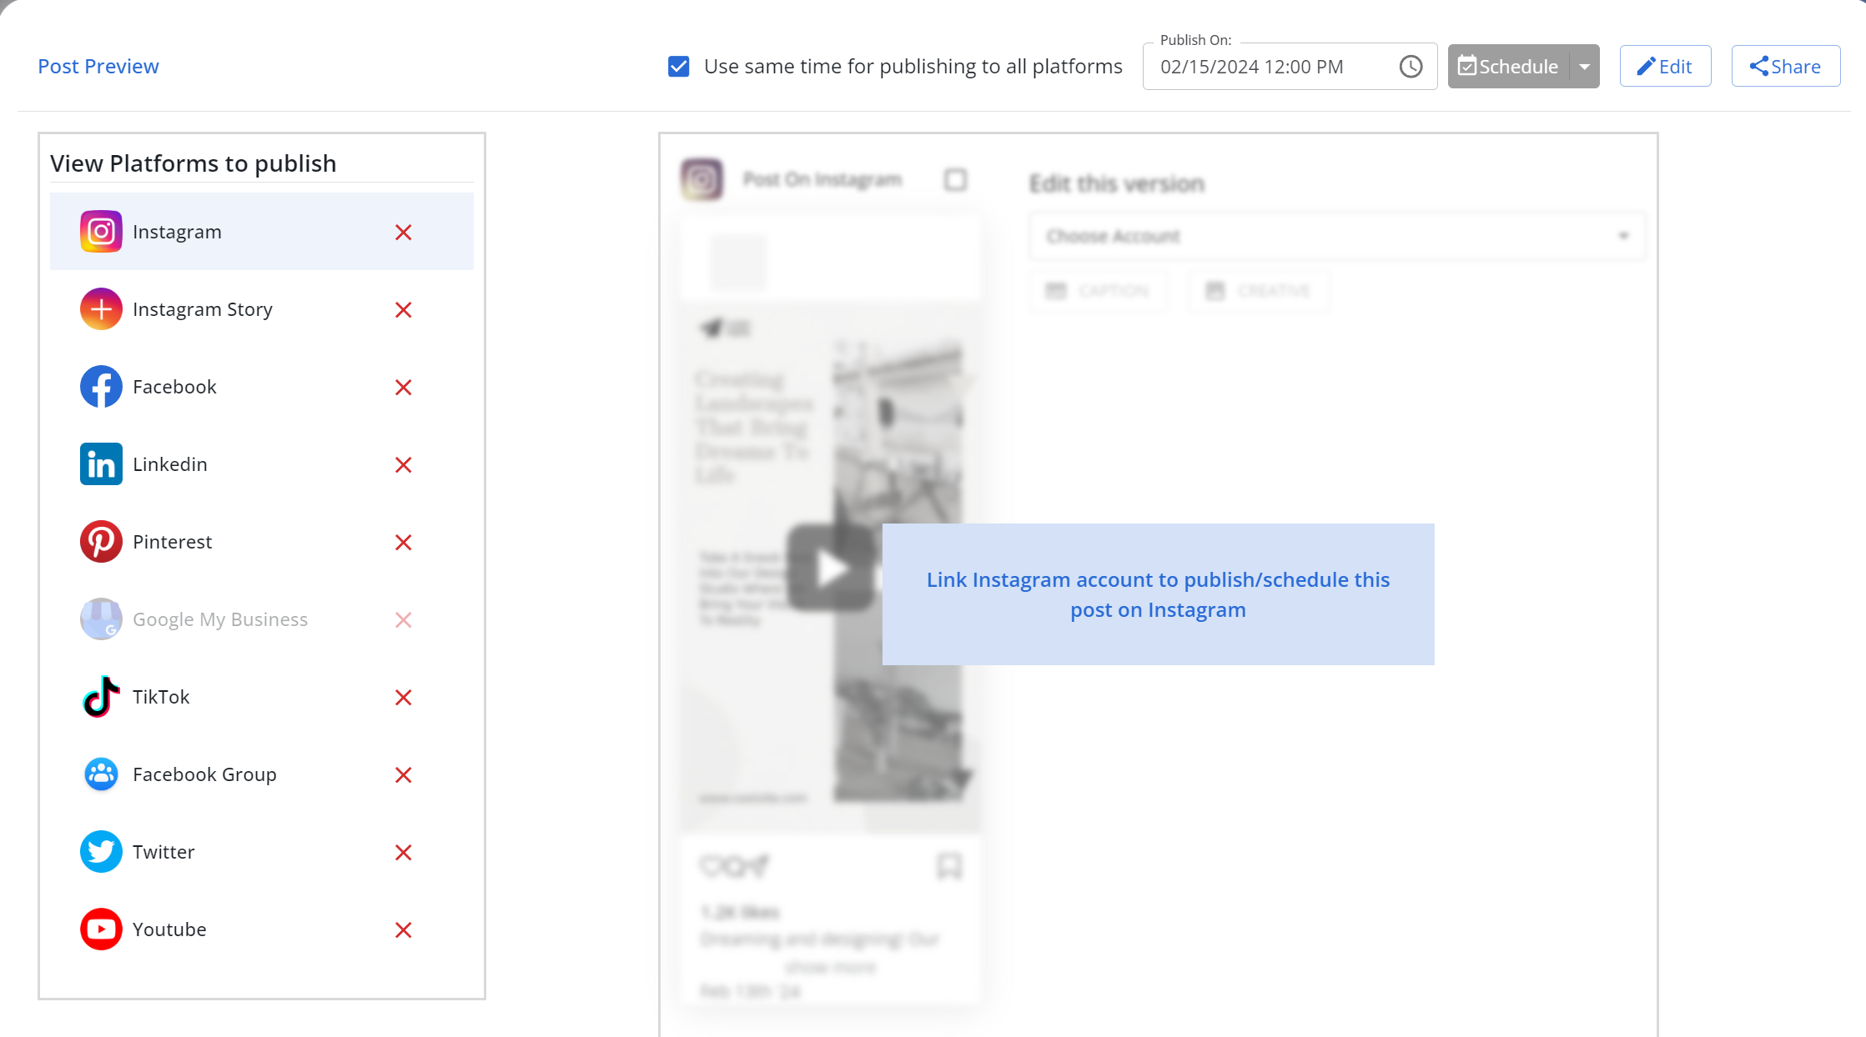Click the Linkedin label text
The image size is (1866, 1037).
point(170,464)
